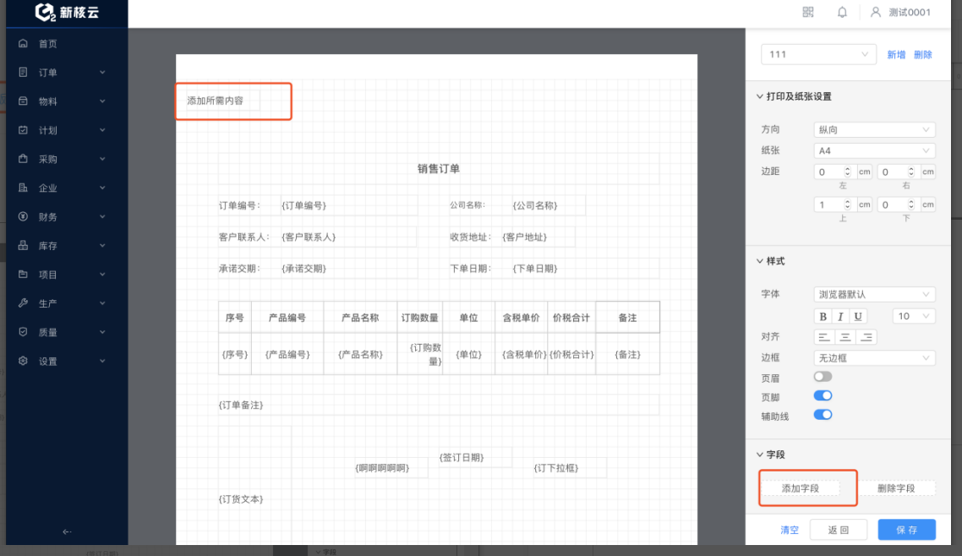Image resolution: width=962 pixels, height=556 pixels.
Task: Open the 边框 border dropdown
Action: [874, 358]
